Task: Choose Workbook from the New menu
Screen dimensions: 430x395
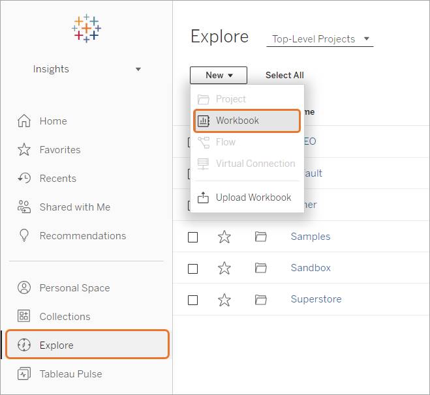Action: 247,121
